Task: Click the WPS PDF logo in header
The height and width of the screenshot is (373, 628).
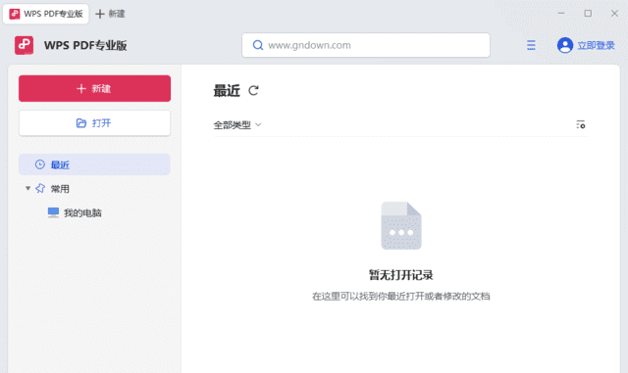Action: point(24,45)
